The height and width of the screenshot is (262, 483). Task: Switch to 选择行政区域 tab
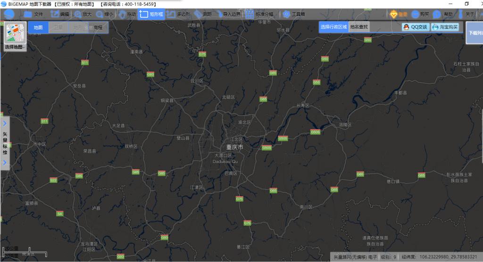point(333,27)
